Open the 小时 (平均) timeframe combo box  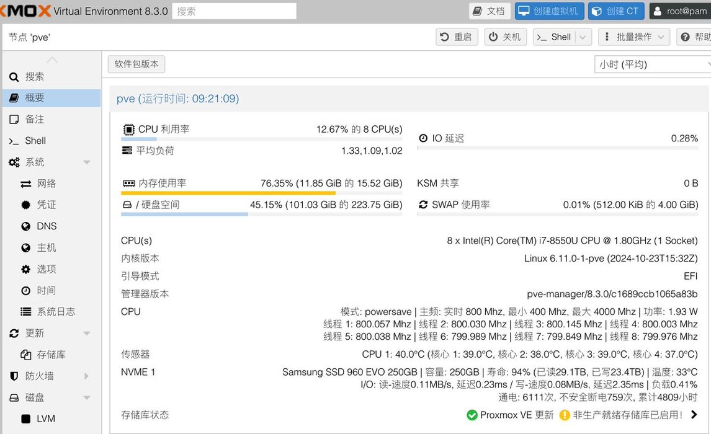tap(651, 64)
